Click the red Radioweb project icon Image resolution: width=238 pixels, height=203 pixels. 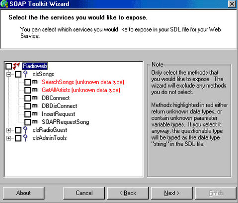[16, 66]
